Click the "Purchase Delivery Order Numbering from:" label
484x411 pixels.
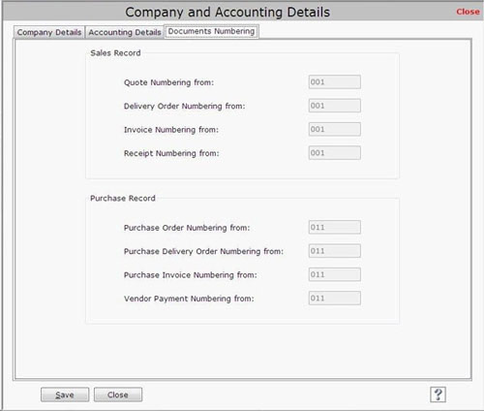click(x=203, y=251)
